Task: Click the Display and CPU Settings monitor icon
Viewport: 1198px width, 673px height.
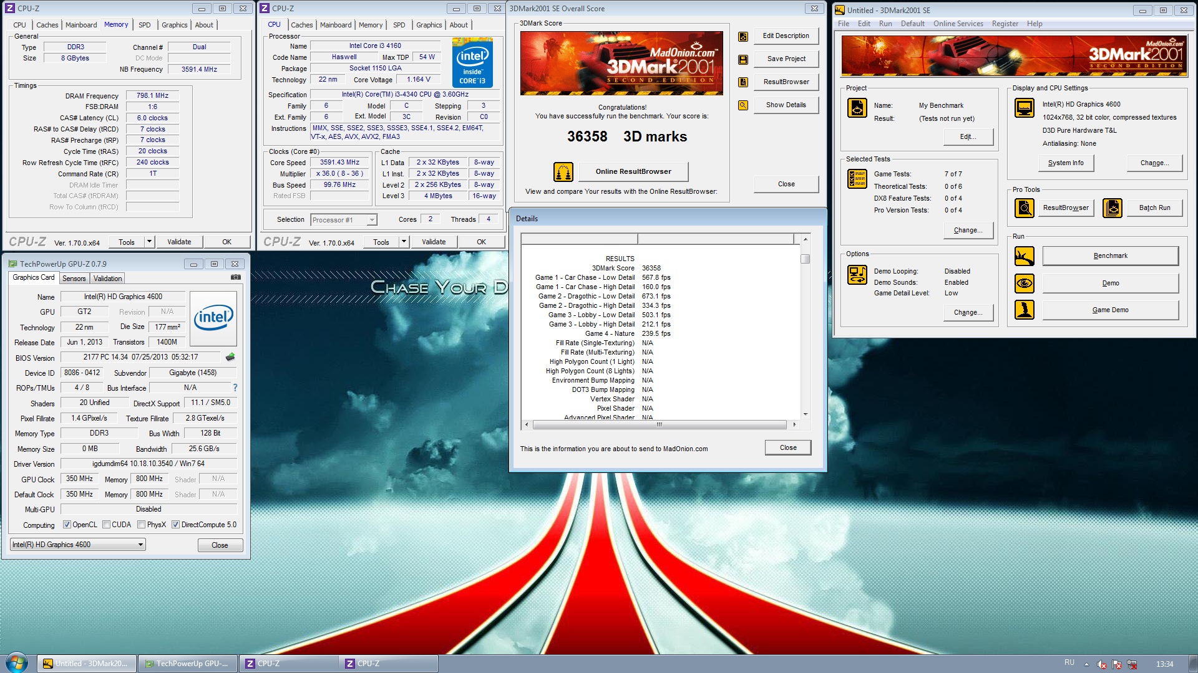Action: pos(1025,108)
